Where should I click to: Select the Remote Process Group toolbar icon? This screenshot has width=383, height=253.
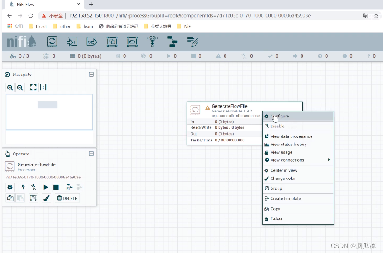(x=132, y=42)
